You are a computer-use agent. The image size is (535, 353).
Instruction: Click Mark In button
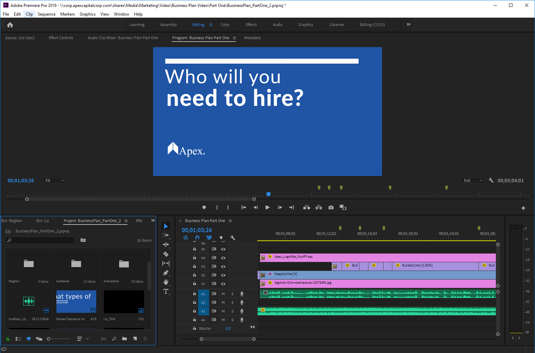click(x=217, y=208)
